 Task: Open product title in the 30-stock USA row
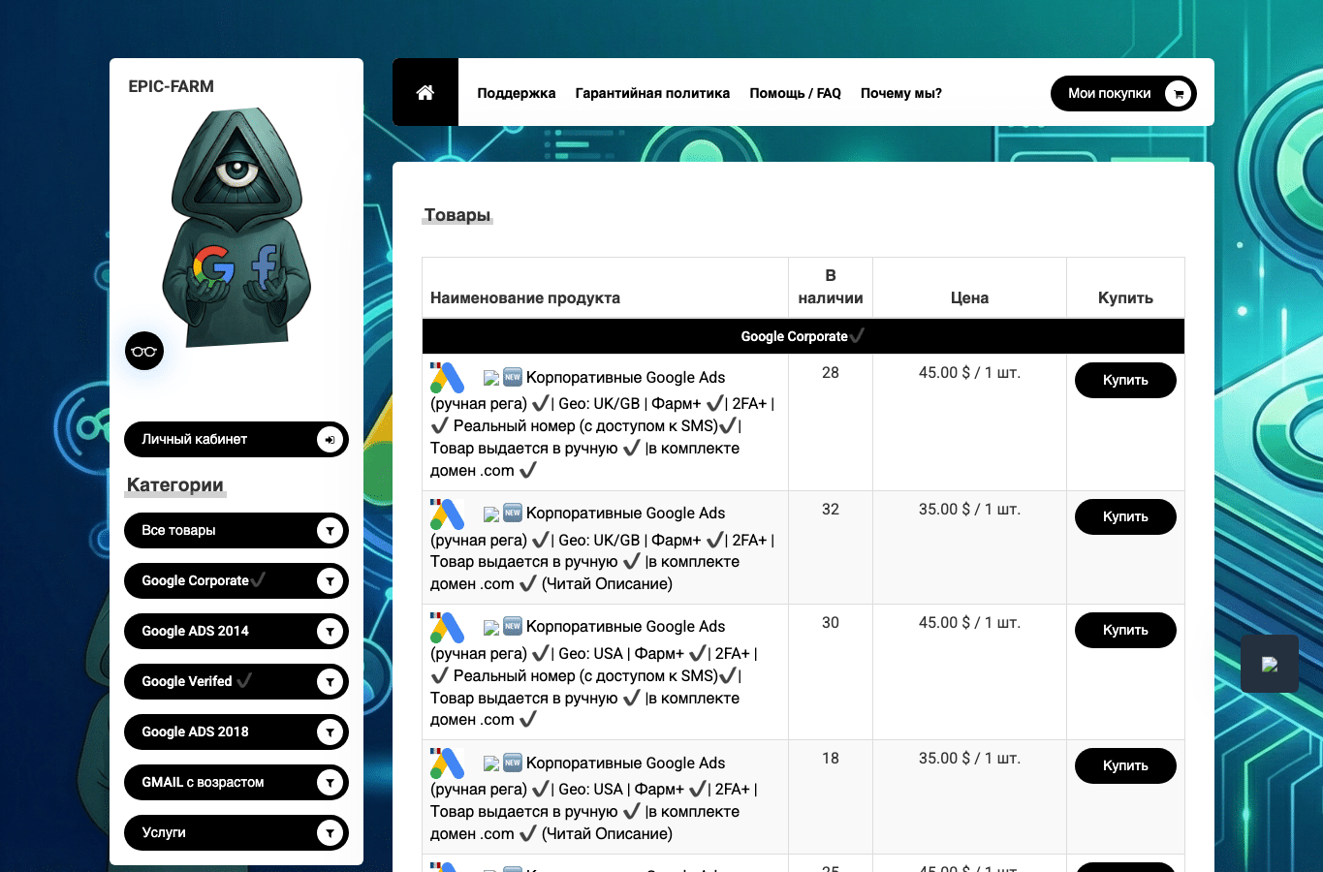tap(595, 673)
